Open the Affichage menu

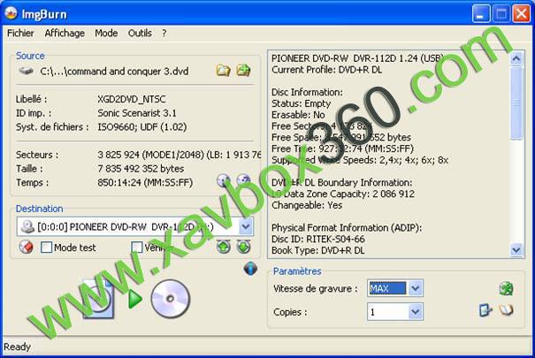[x=65, y=33]
